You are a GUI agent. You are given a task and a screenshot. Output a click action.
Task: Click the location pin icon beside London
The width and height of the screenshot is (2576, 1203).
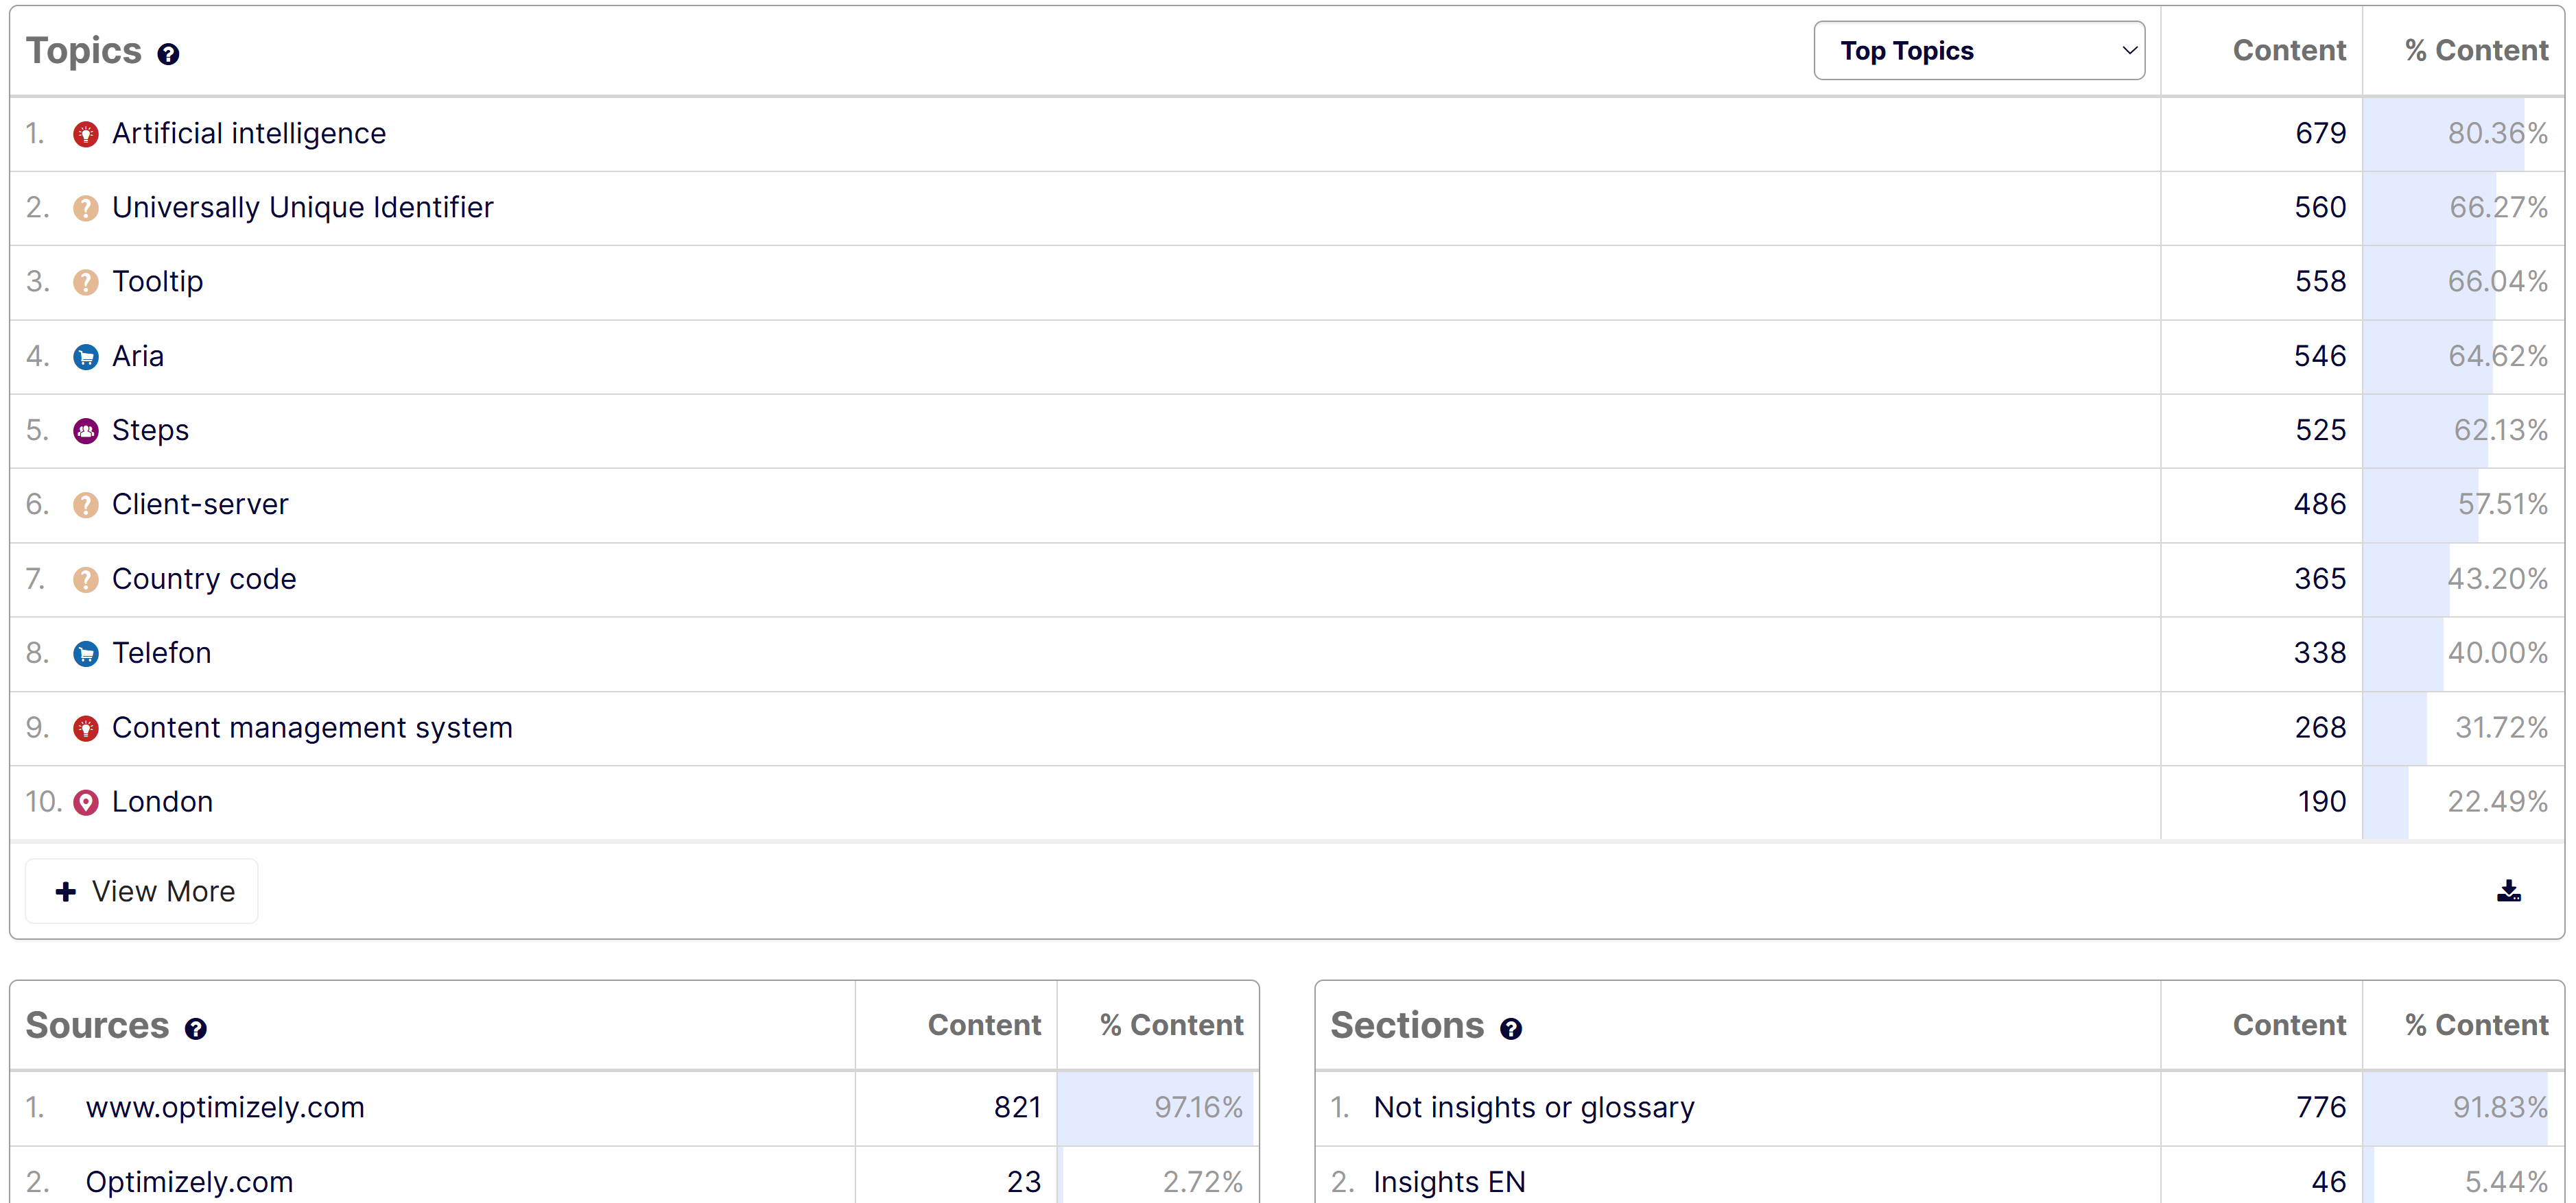[86, 802]
